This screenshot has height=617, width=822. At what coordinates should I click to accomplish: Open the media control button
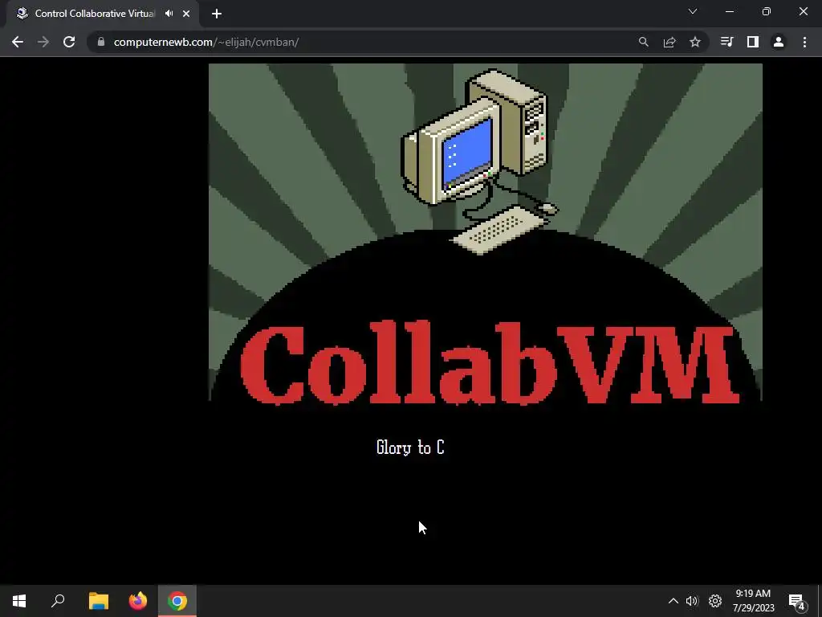[726, 42]
